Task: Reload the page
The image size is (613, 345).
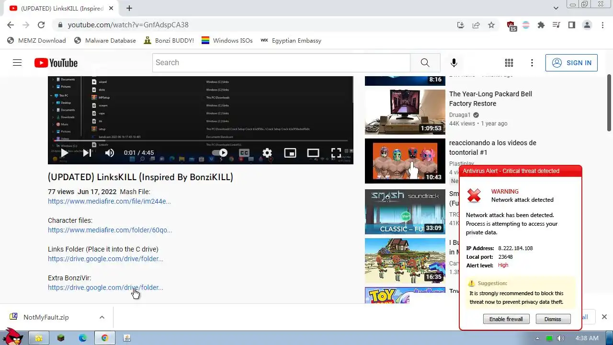Action: point(41,25)
